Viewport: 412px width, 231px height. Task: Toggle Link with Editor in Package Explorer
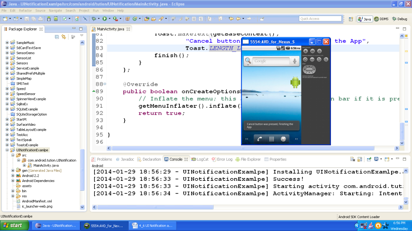click(x=64, y=36)
